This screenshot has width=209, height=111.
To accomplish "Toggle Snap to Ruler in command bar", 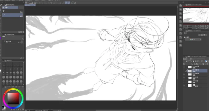I will (66, 3).
